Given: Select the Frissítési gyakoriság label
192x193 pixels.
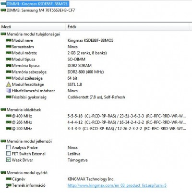Looking at the screenshot, I should [29, 97].
